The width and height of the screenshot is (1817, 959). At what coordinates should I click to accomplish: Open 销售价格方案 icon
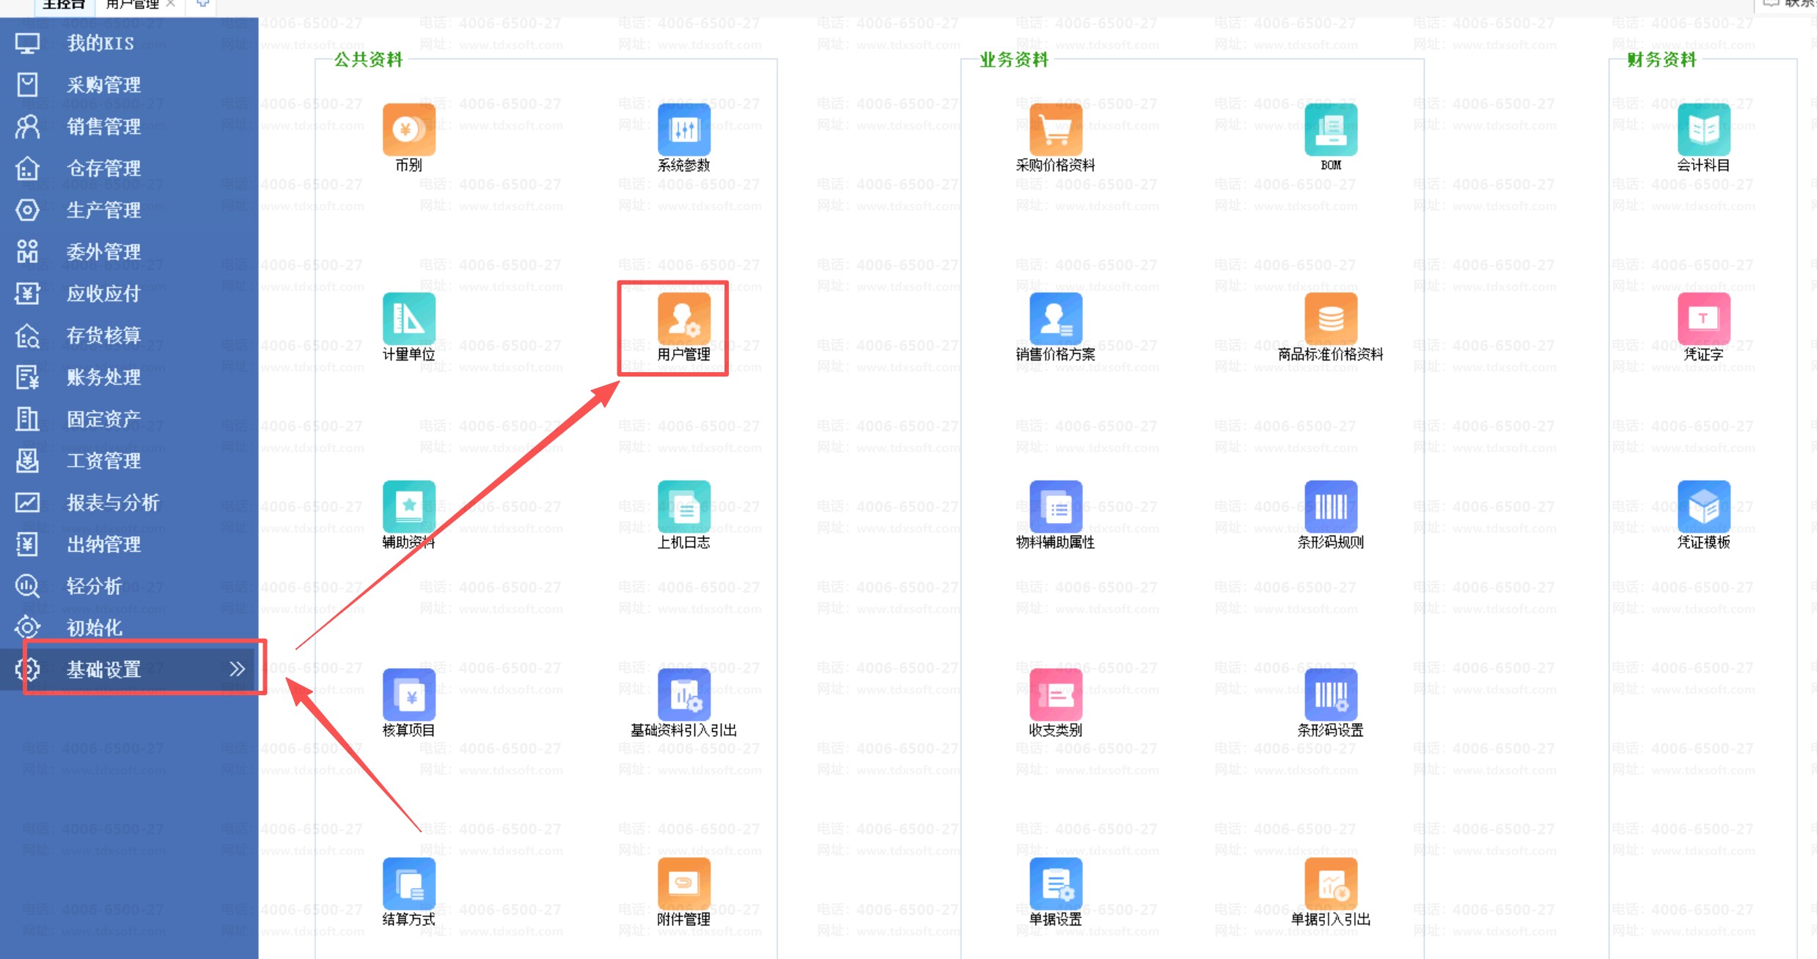(x=1055, y=319)
